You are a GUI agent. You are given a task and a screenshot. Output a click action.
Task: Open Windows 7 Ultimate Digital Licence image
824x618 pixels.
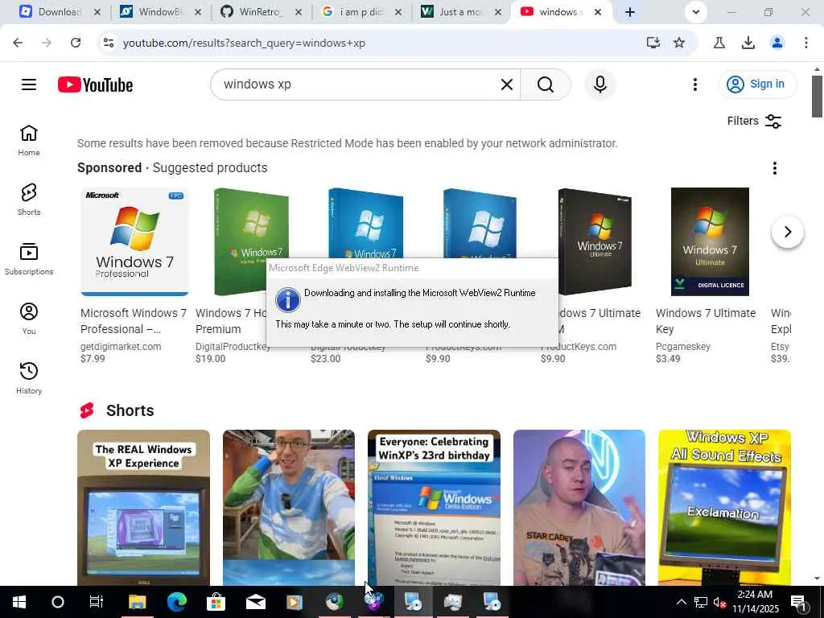pyautogui.click(x=710, y=242)
